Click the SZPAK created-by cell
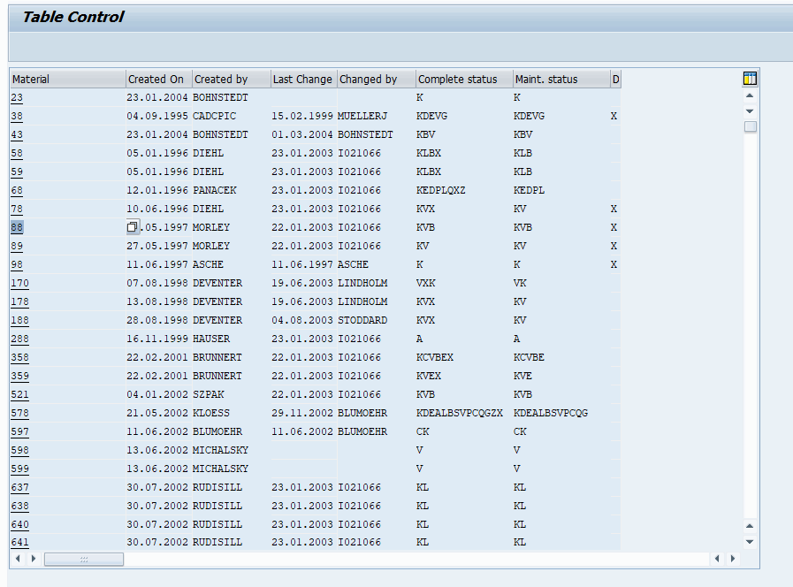The width and height of the screenshot is (793, 587). (209, 394)
